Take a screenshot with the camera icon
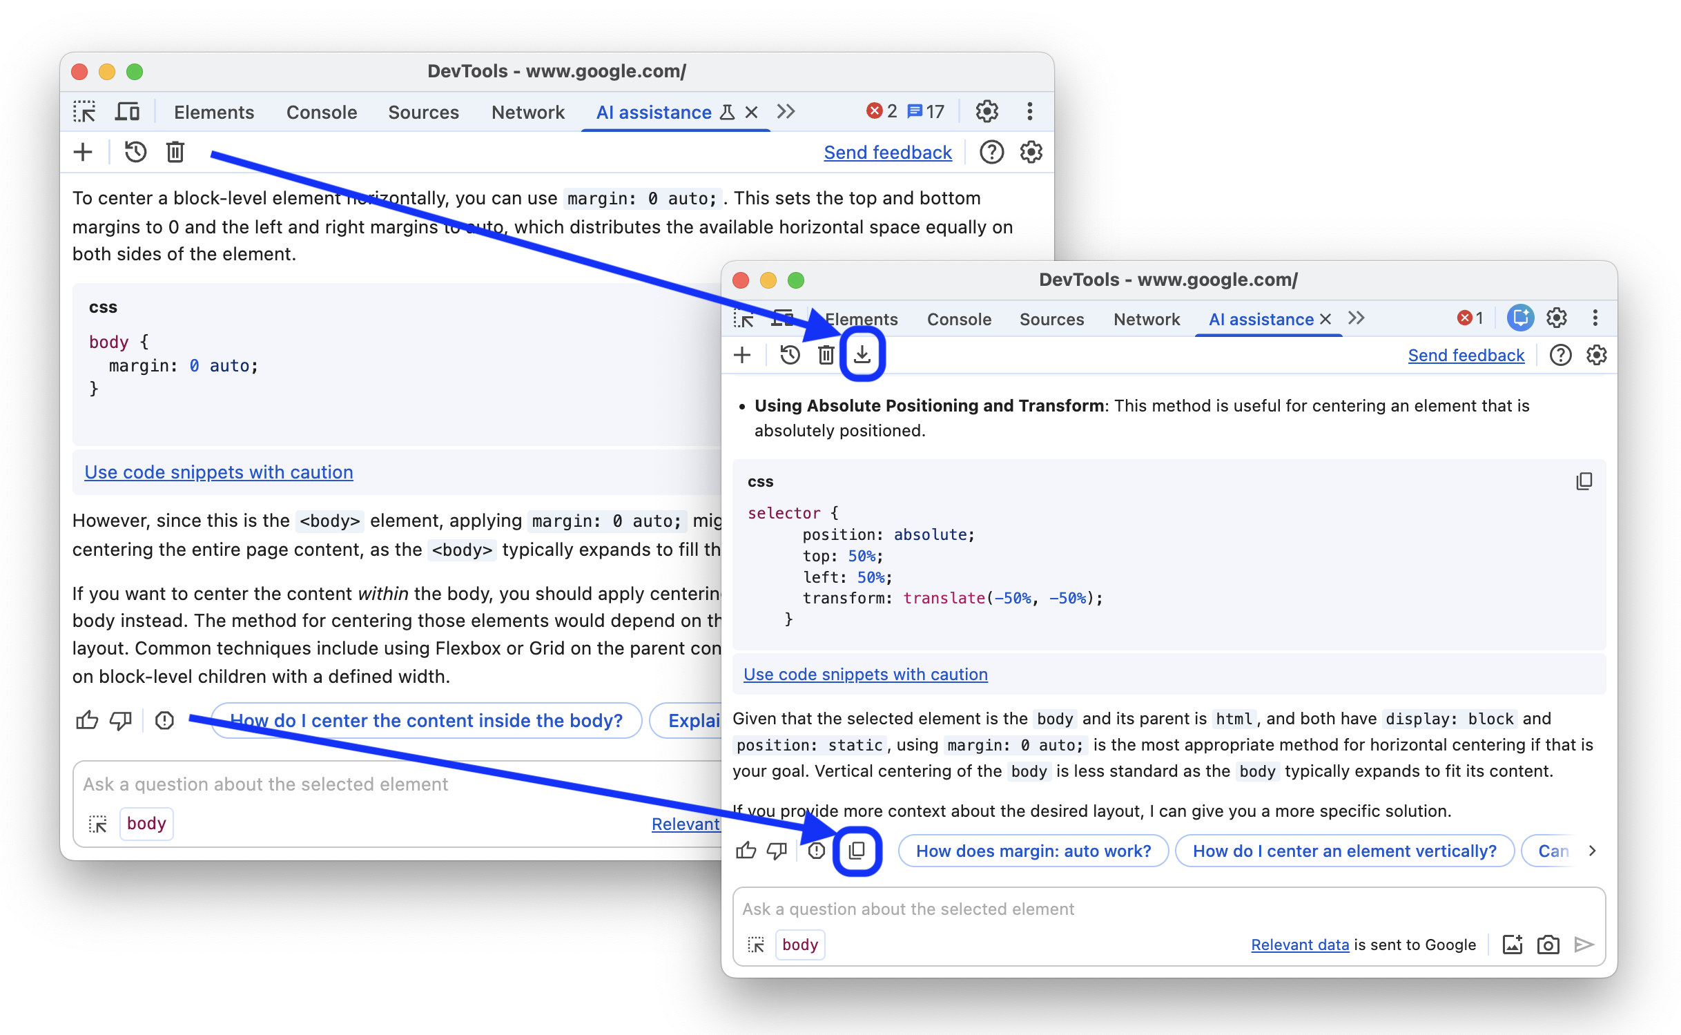Screen dimensions: 1681x1035 click(x=1548, y=945)
